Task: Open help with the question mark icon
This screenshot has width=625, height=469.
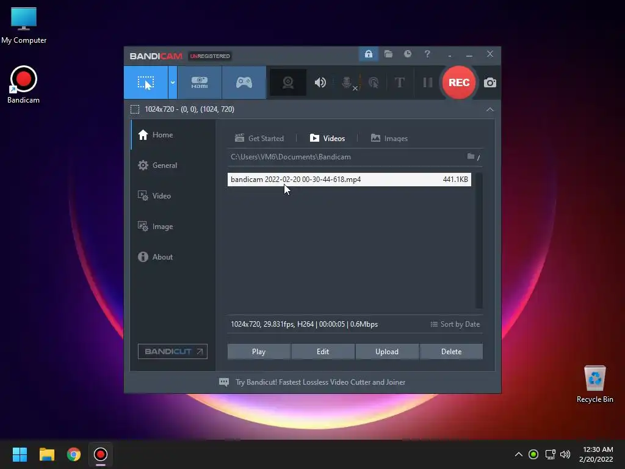Action: pos(427,54)
